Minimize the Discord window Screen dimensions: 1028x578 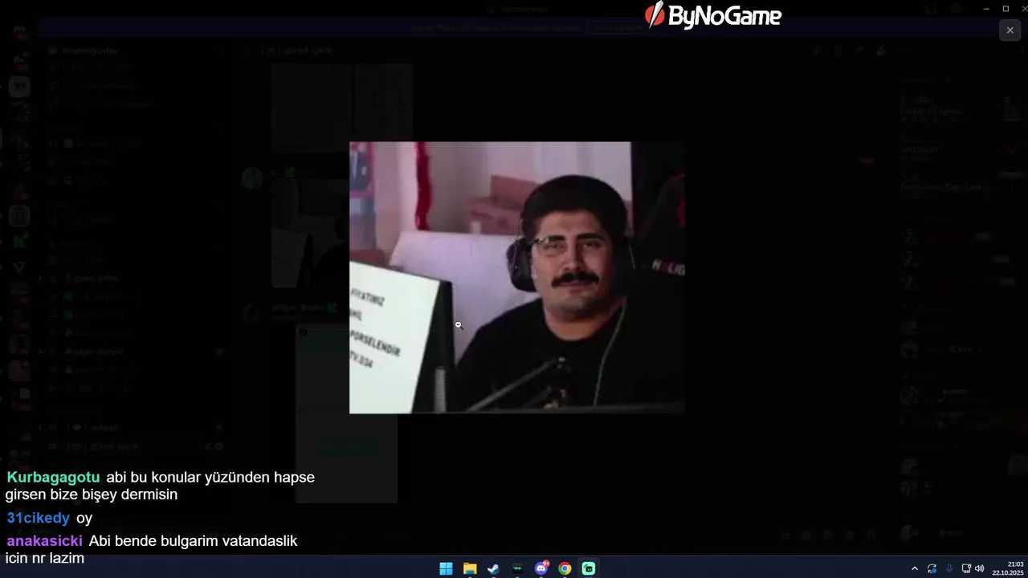pos(985,8)
